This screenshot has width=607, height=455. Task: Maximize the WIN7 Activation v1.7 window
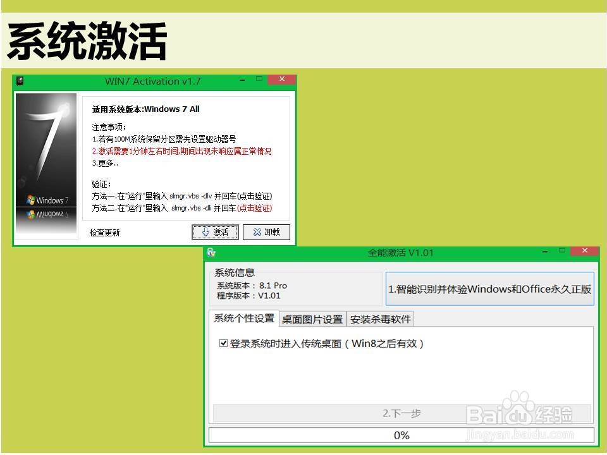(x=259, y=79)
